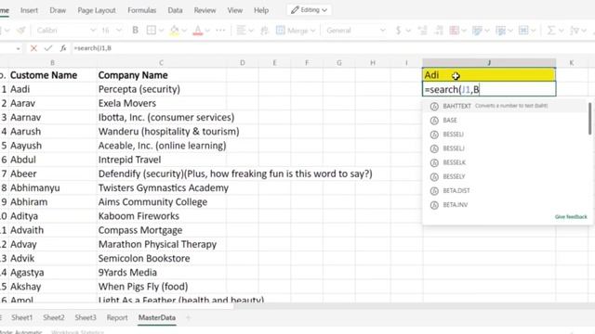Open the Formulas ribbon tab
Screen dimensions: 595x334
pos(142,10)
